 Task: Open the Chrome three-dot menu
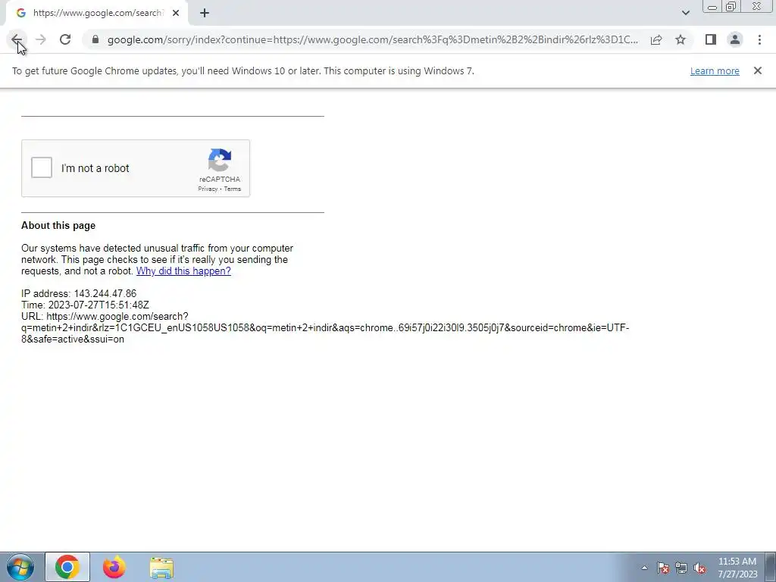(759, 39)
